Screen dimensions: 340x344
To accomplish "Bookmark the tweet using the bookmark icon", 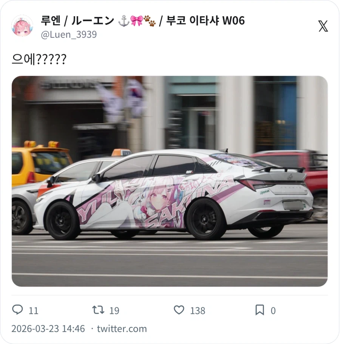I will pyautogui.click(x=260, y=310).
